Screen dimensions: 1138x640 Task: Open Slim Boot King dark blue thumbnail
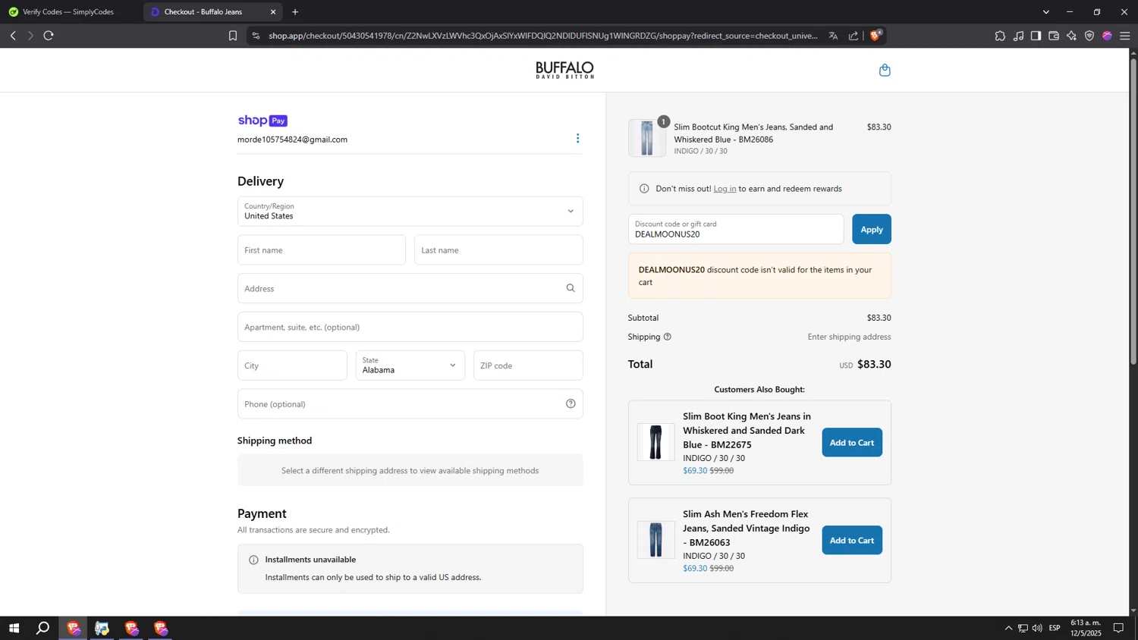(656, 443)
